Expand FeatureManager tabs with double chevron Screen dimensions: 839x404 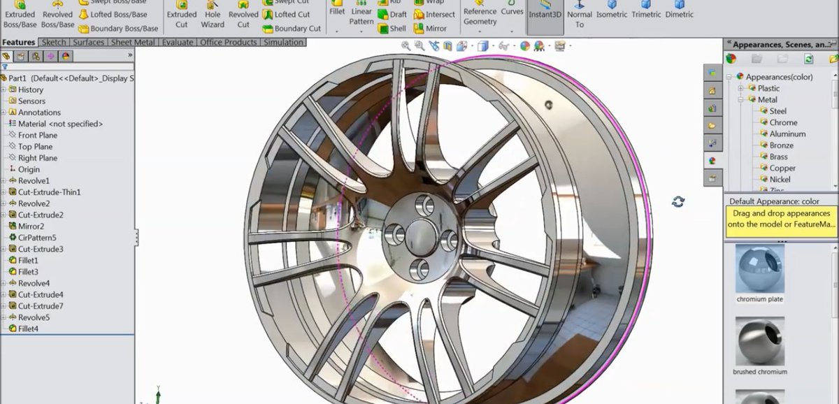click(130, 55)
